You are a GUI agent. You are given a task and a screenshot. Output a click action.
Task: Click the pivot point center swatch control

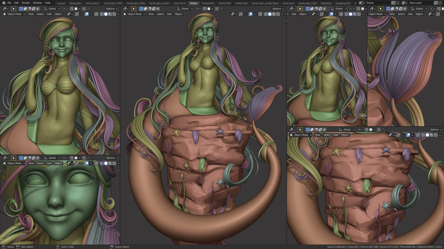point(64,9)
